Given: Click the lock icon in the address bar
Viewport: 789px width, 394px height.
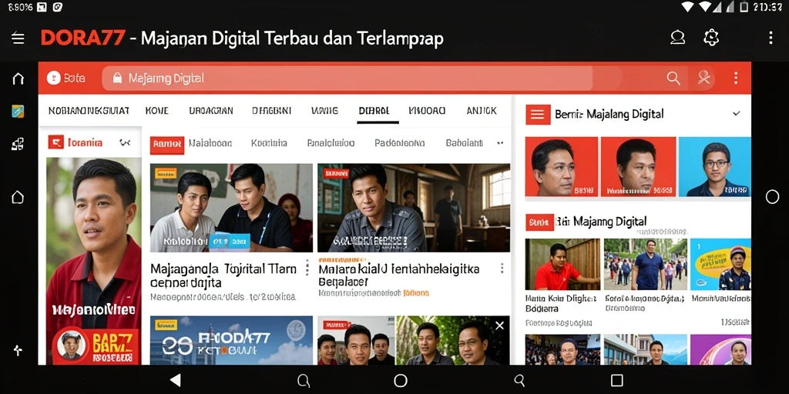Looking at the screenshot, I should click(x=117, y=78).
